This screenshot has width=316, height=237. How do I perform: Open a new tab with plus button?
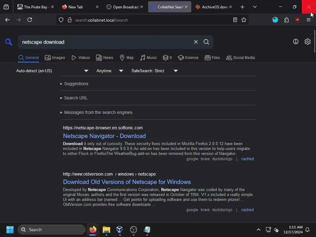click(243, 7)
